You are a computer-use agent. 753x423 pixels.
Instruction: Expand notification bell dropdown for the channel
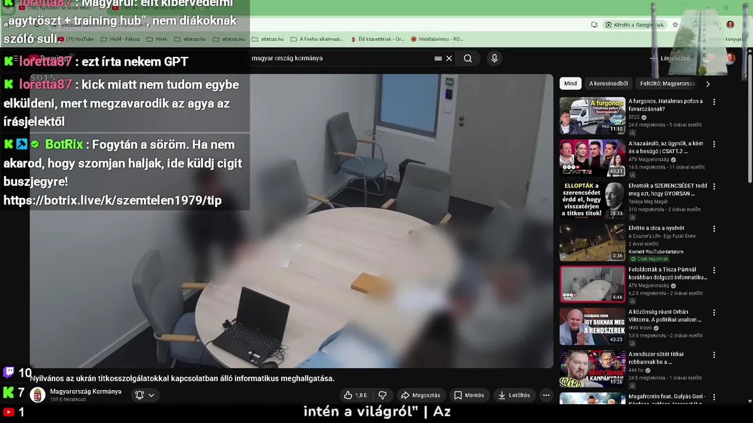tap(145, 395)
